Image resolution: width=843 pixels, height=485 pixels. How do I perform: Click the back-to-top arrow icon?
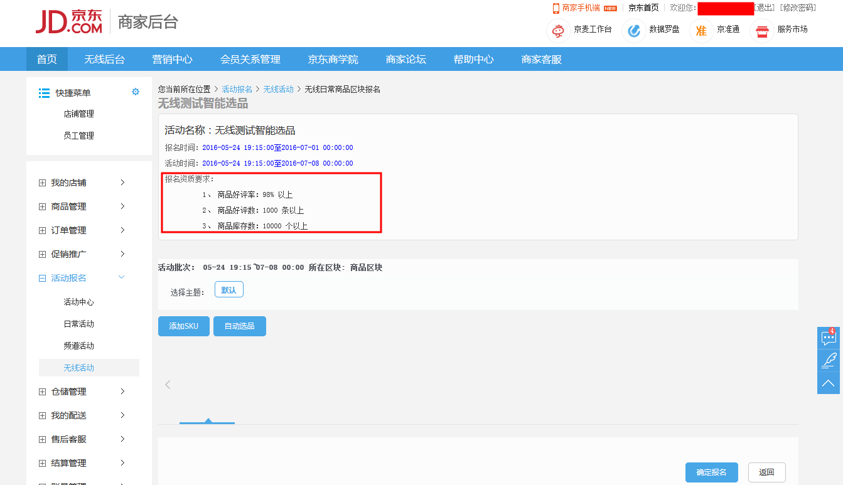click(829, 383)
